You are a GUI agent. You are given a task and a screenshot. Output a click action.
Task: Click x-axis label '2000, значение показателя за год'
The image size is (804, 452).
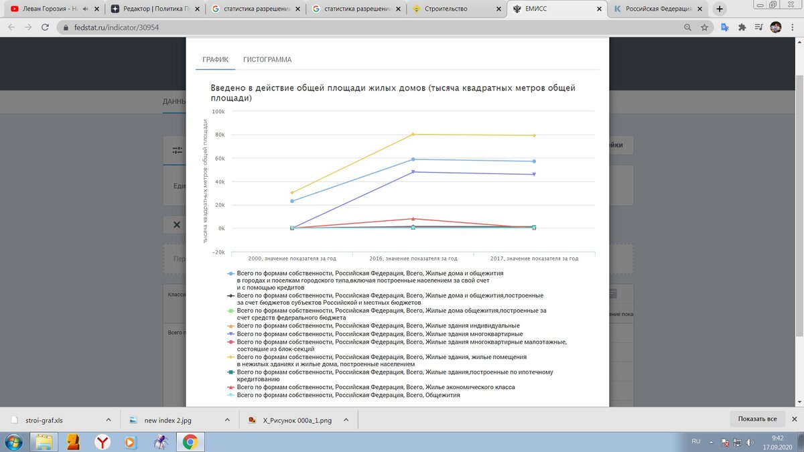pyautogui.click(x=292, y=258)
